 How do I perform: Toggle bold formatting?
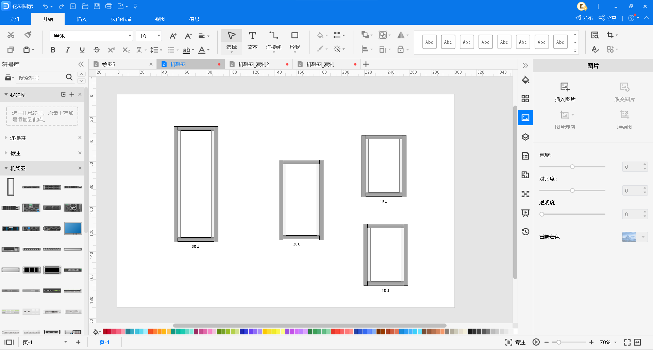(x=53, y=50)
